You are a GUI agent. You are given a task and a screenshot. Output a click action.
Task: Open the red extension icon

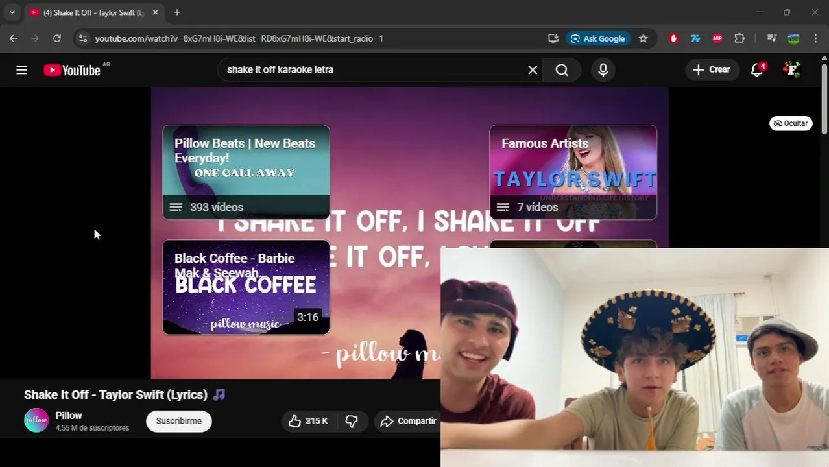(673, 38)
